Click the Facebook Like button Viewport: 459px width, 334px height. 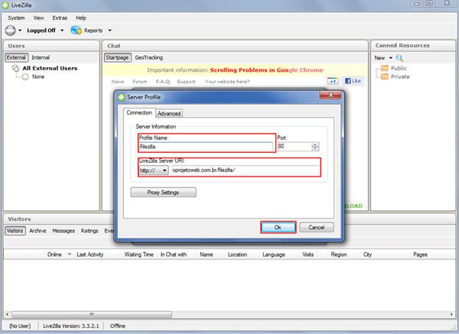[353, 81]
